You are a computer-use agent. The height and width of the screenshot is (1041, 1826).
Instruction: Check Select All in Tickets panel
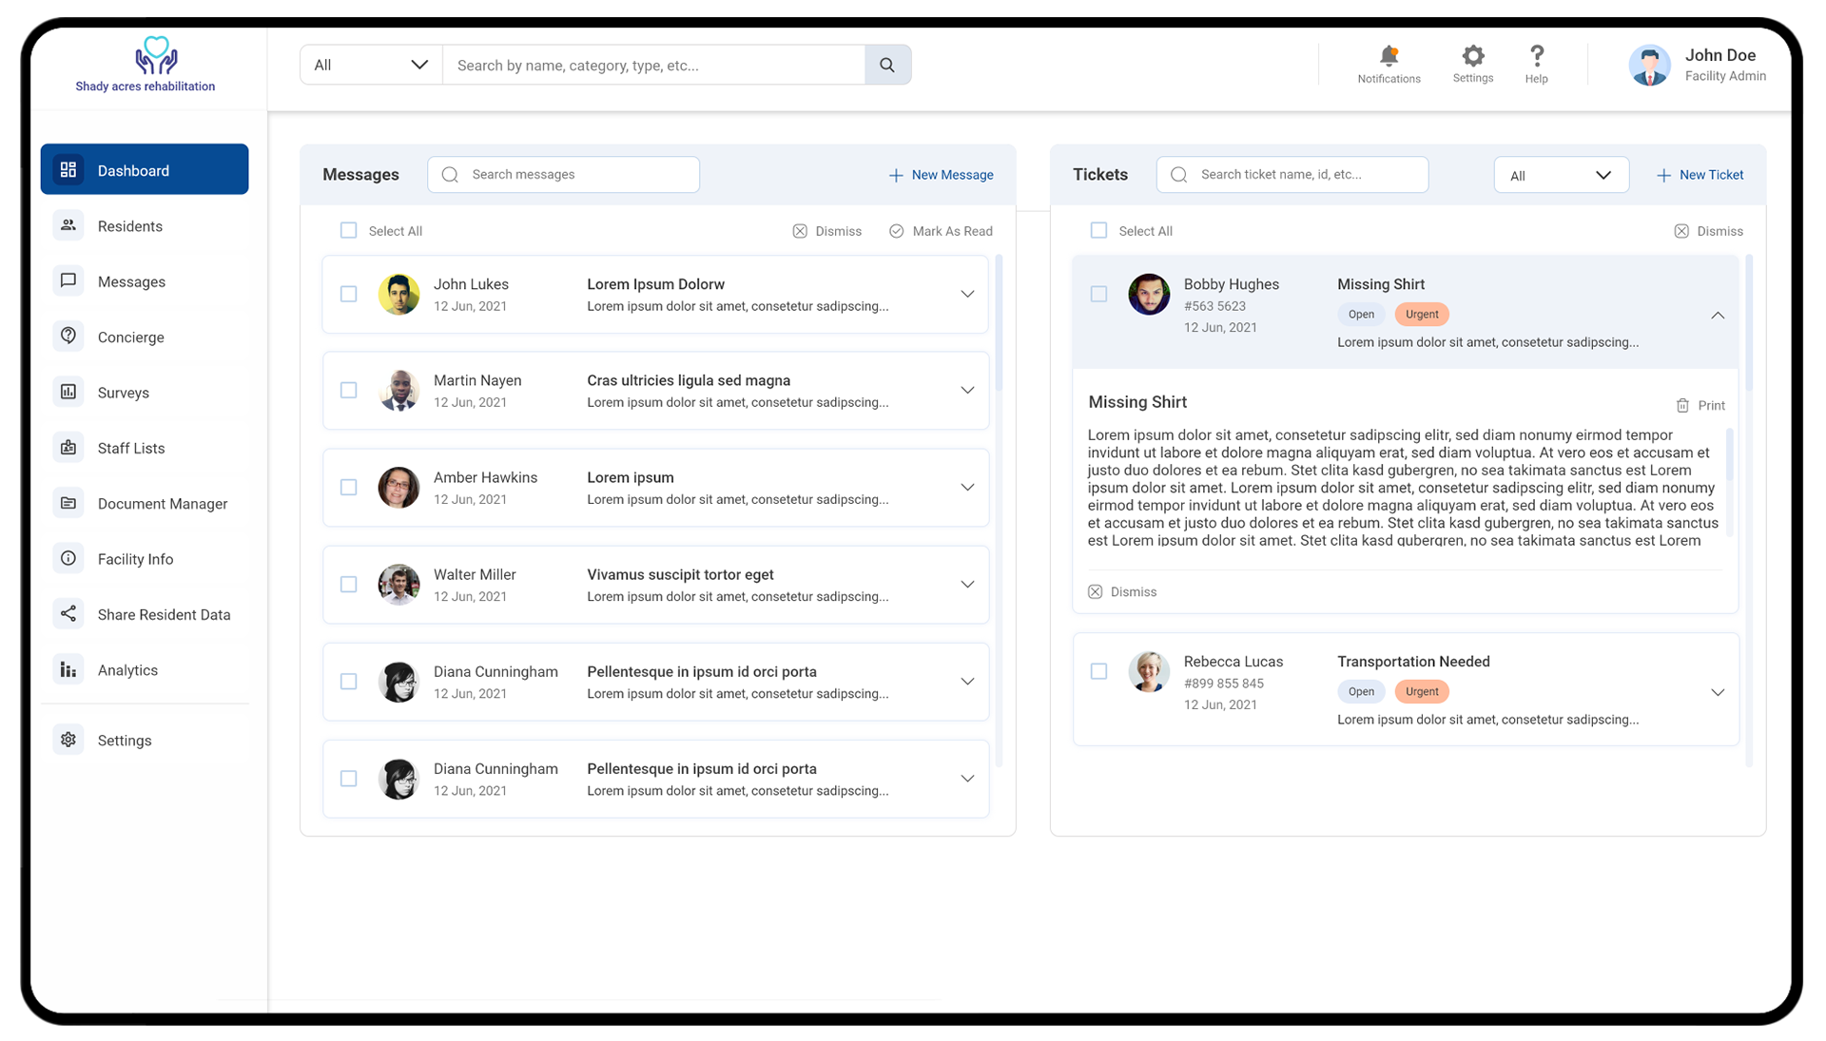[1099, 230]
